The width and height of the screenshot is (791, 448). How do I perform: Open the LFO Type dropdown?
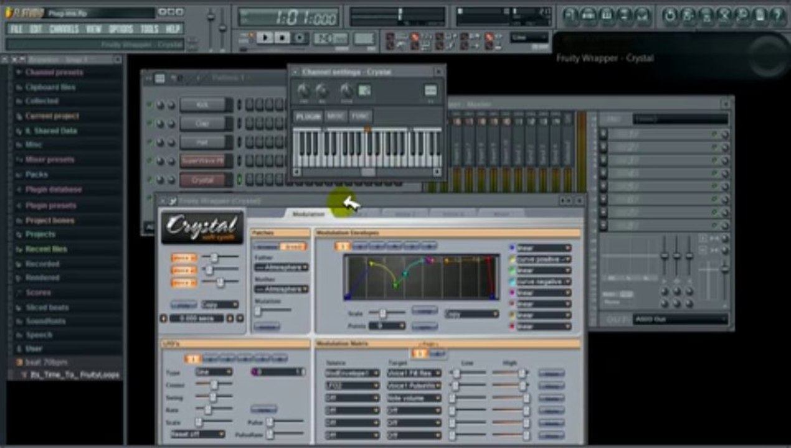tap(214, 371)
